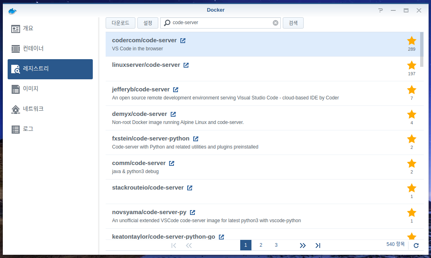Viewport: 431px width, 258px height.
Task: Select the linuxserver/code-server row
Action: coord(263,69)
